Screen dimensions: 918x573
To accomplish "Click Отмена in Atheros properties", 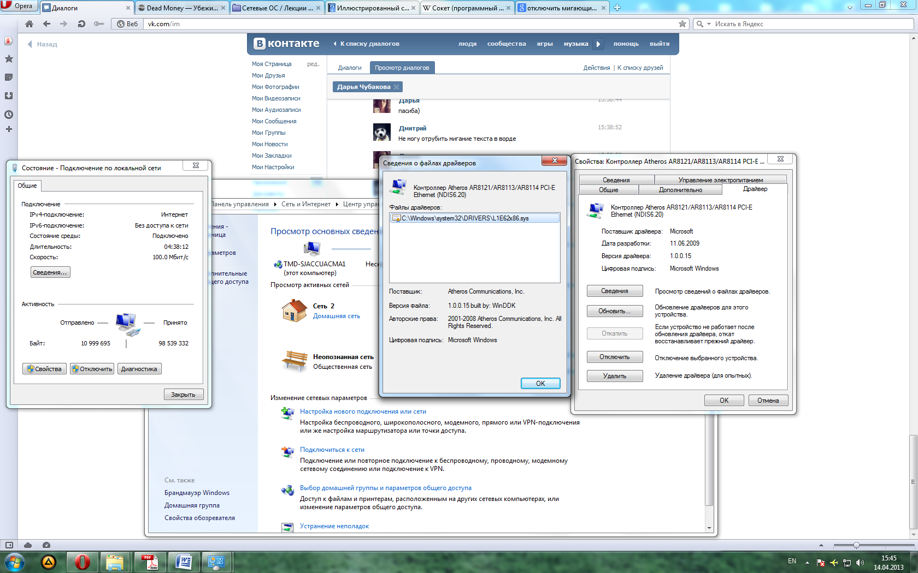I will click(x=768, y=401).
